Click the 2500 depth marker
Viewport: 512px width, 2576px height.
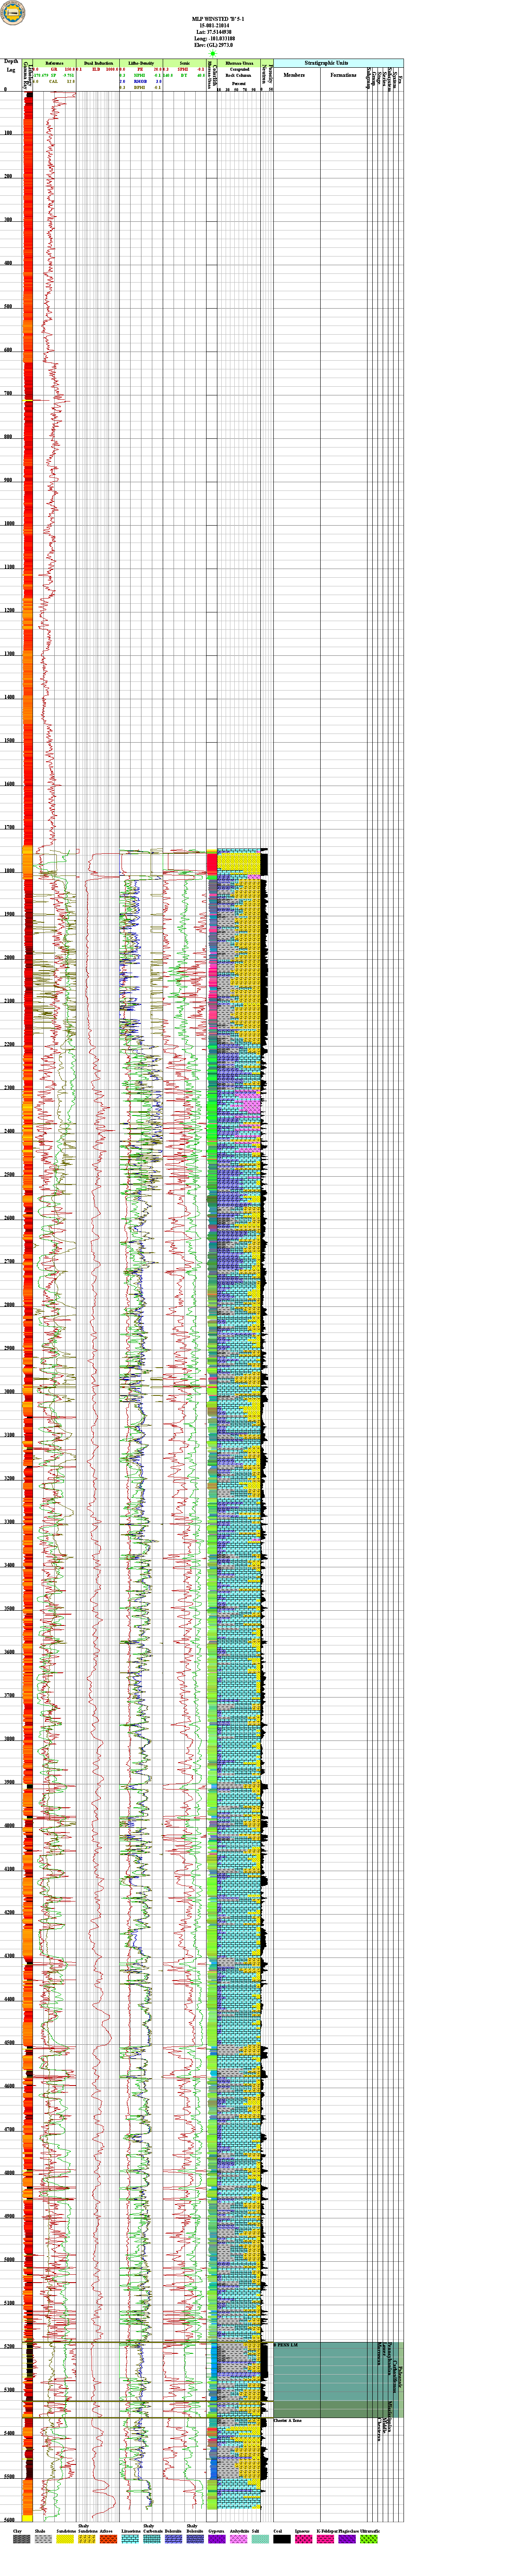[x=9, y=1174]
